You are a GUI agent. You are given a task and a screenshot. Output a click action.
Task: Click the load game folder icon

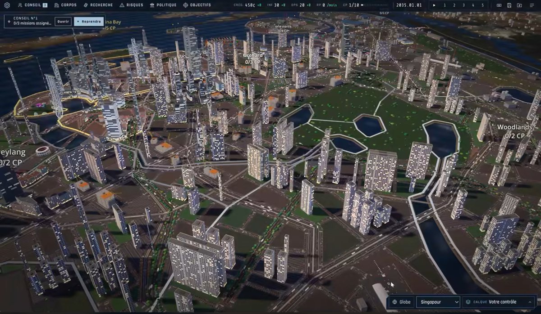520,5
